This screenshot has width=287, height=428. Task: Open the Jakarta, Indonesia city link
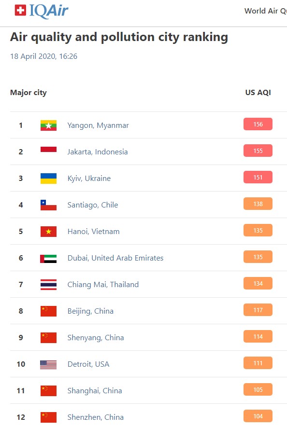pyautogui.click(x=98, y=152)
